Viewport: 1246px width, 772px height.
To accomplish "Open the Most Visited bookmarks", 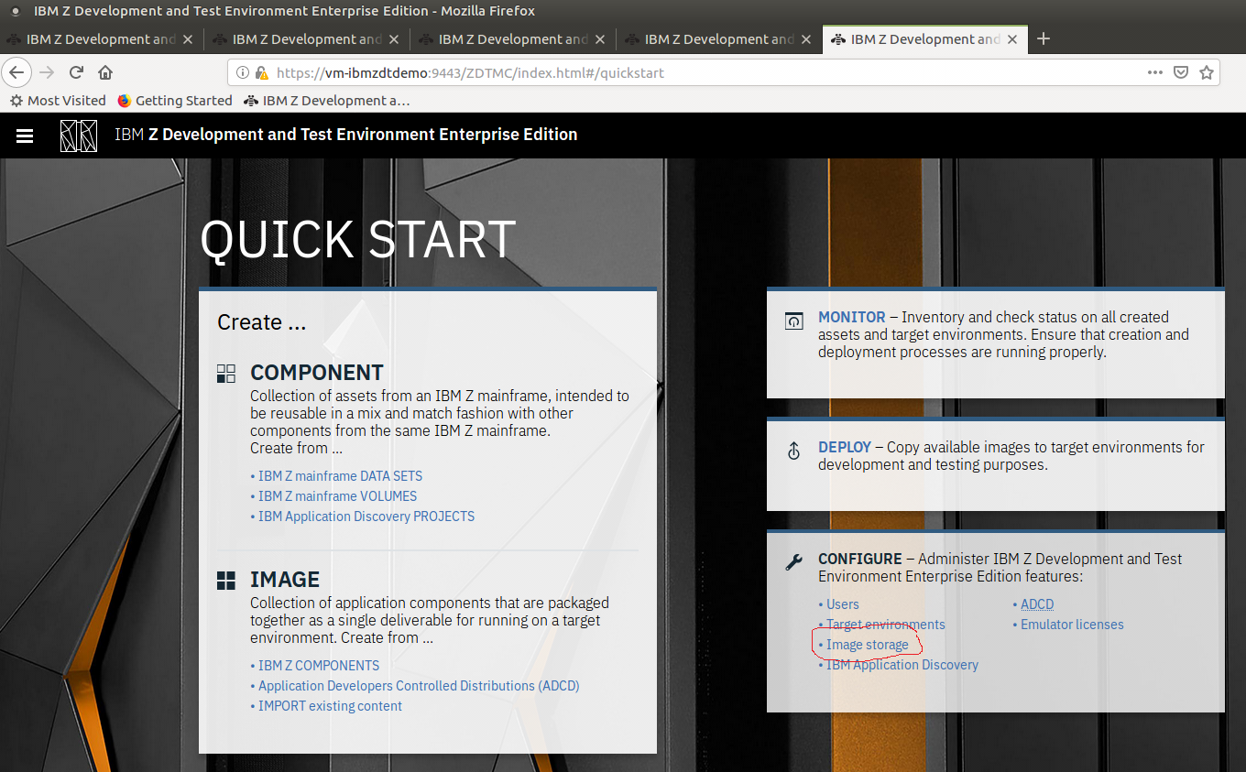I will click(x=57, y=101).
